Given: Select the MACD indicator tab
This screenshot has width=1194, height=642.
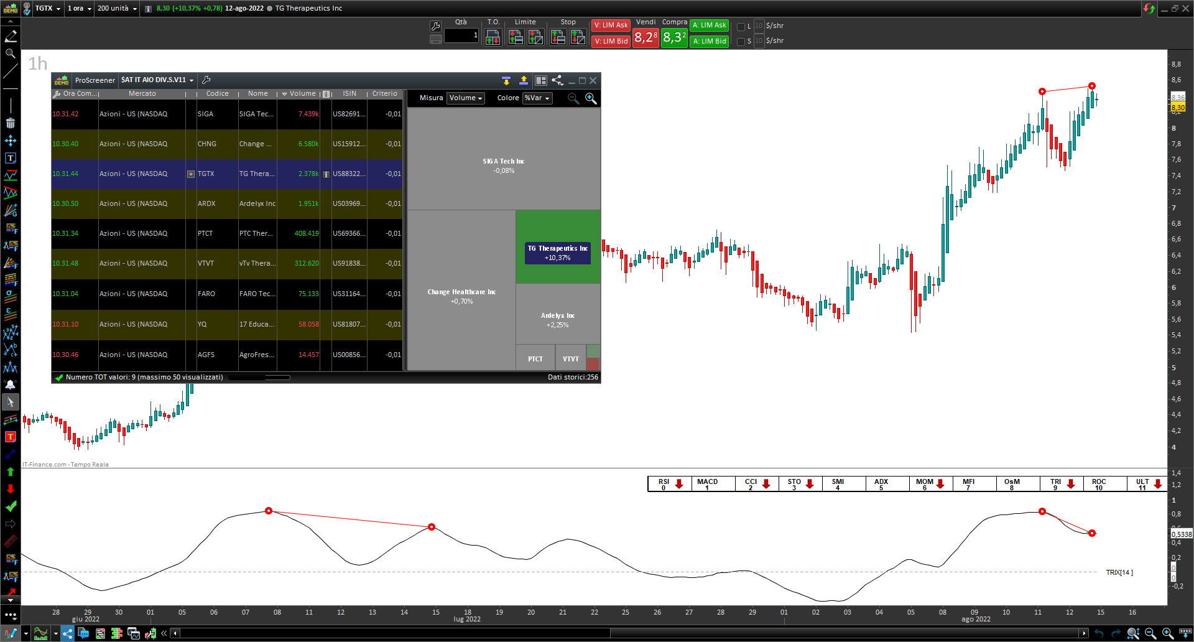Looking at the screenshot, I should [x=713, y=484].
